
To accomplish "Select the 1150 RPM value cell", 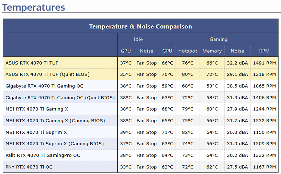I will click(264, 132).
